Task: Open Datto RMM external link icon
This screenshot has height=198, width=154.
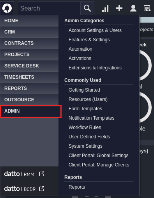Action: pos(42,174)
